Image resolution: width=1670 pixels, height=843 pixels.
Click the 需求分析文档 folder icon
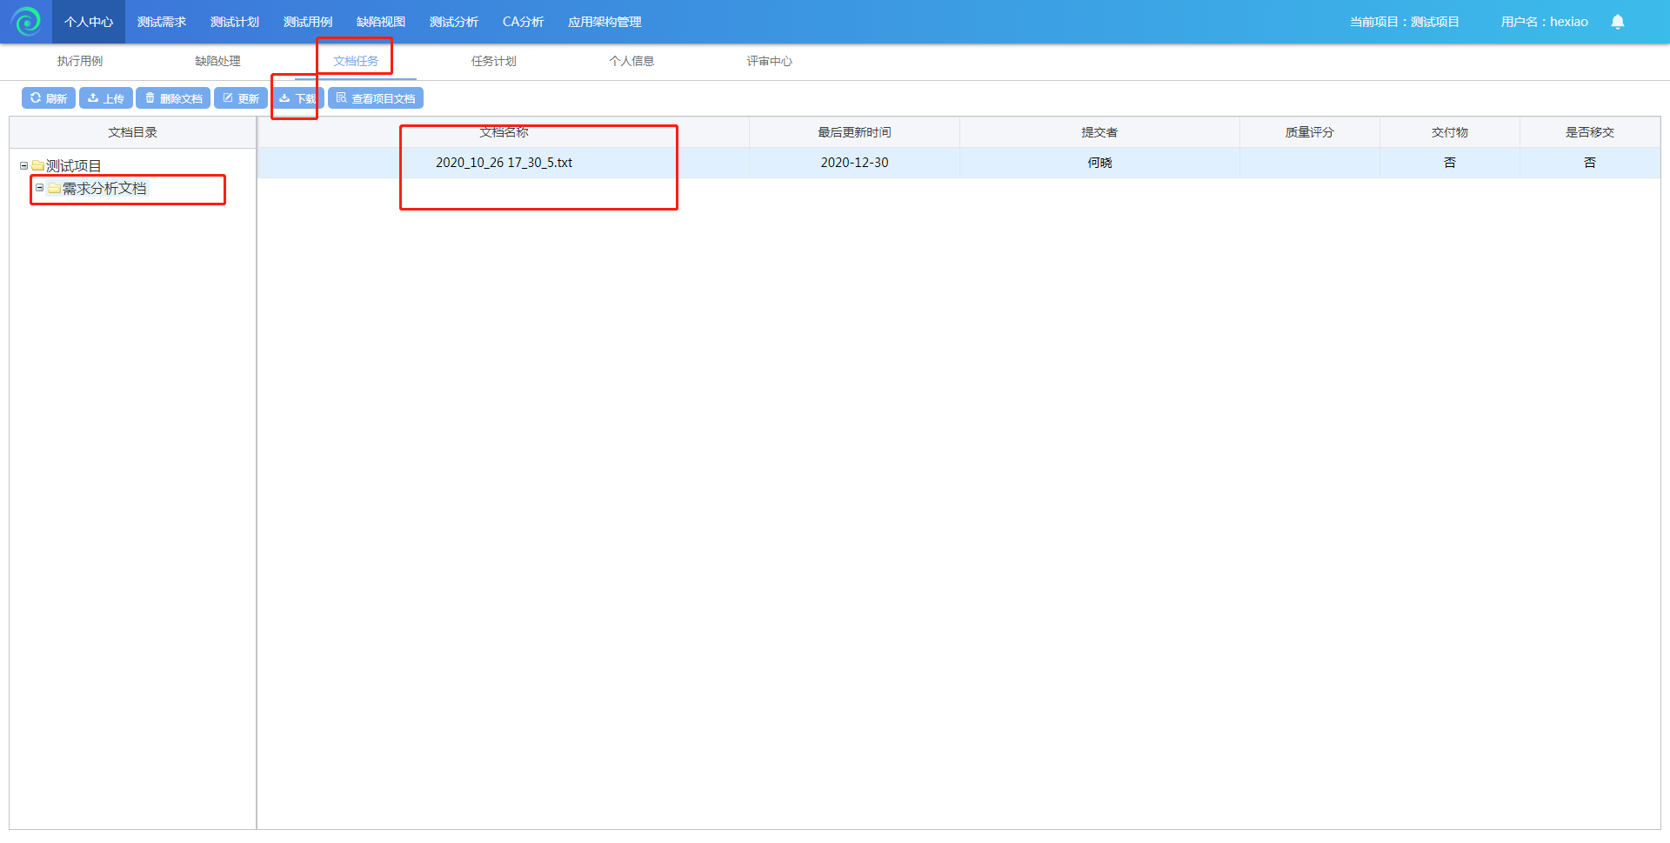54,188
